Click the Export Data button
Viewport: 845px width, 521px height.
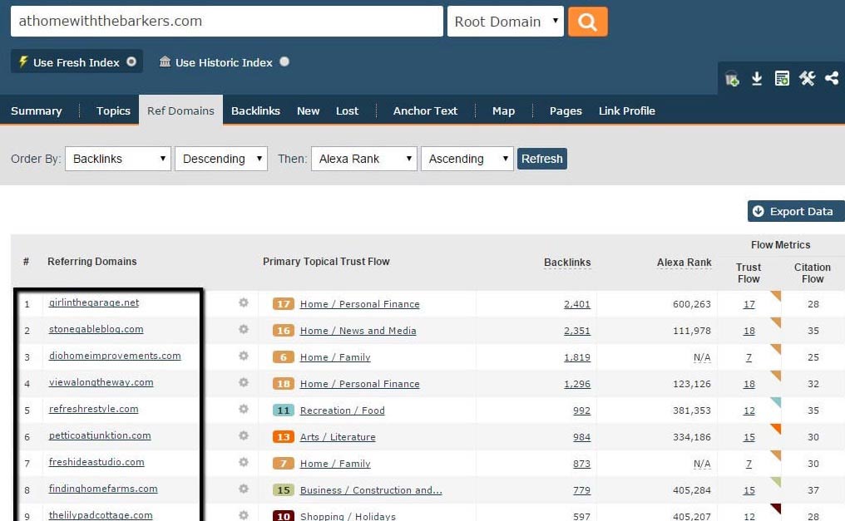[x=795, y=211]
